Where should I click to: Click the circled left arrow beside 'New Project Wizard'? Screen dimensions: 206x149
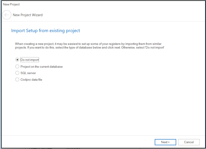(x=7, y=15)
